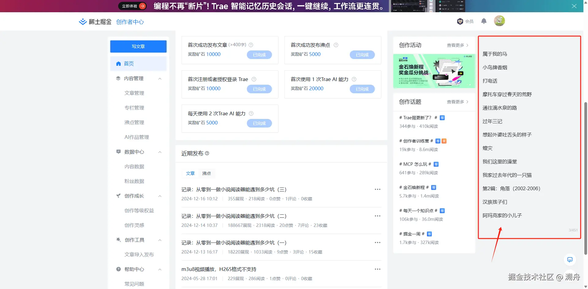The height and width of the screenshot is (289, 588).
Task: Open topic # 创作者训练营 #
Action: pyautogui.click(x=416, y=141)
